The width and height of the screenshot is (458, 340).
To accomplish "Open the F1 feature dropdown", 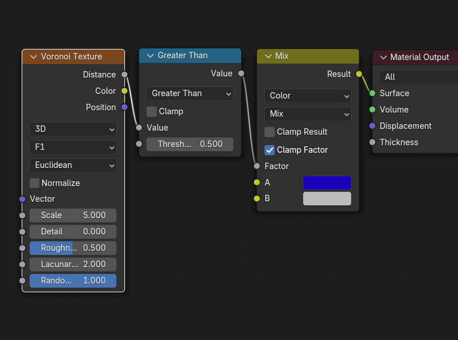I will [x=73, y=147].
